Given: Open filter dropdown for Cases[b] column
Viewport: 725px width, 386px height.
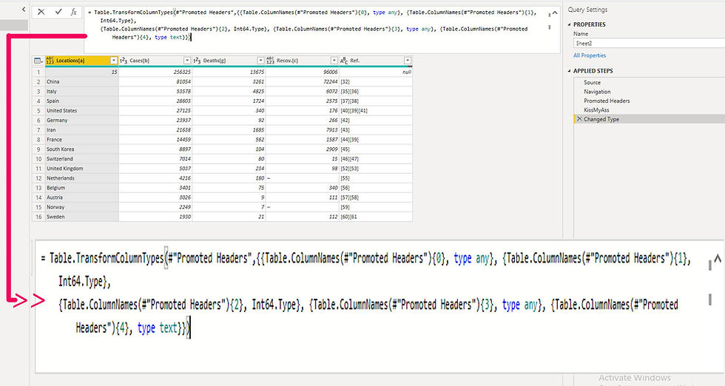Looking at the screenshot, I should [187, 61].
